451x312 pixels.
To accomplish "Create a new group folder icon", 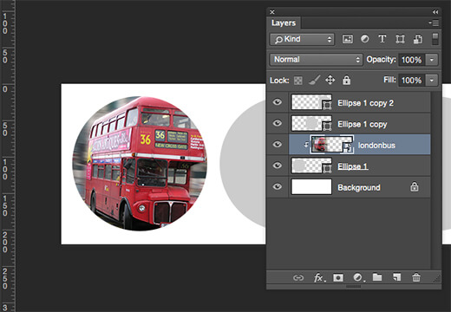I will coord(377,277).
